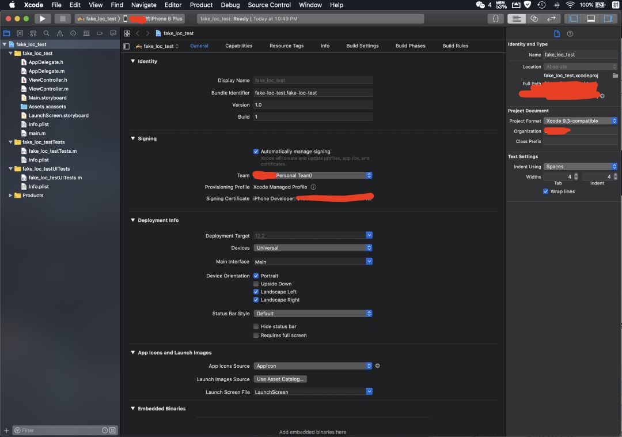
Task: Switch to the Capabilities tab
Action: pyautogui.click(x=239, y=46)
